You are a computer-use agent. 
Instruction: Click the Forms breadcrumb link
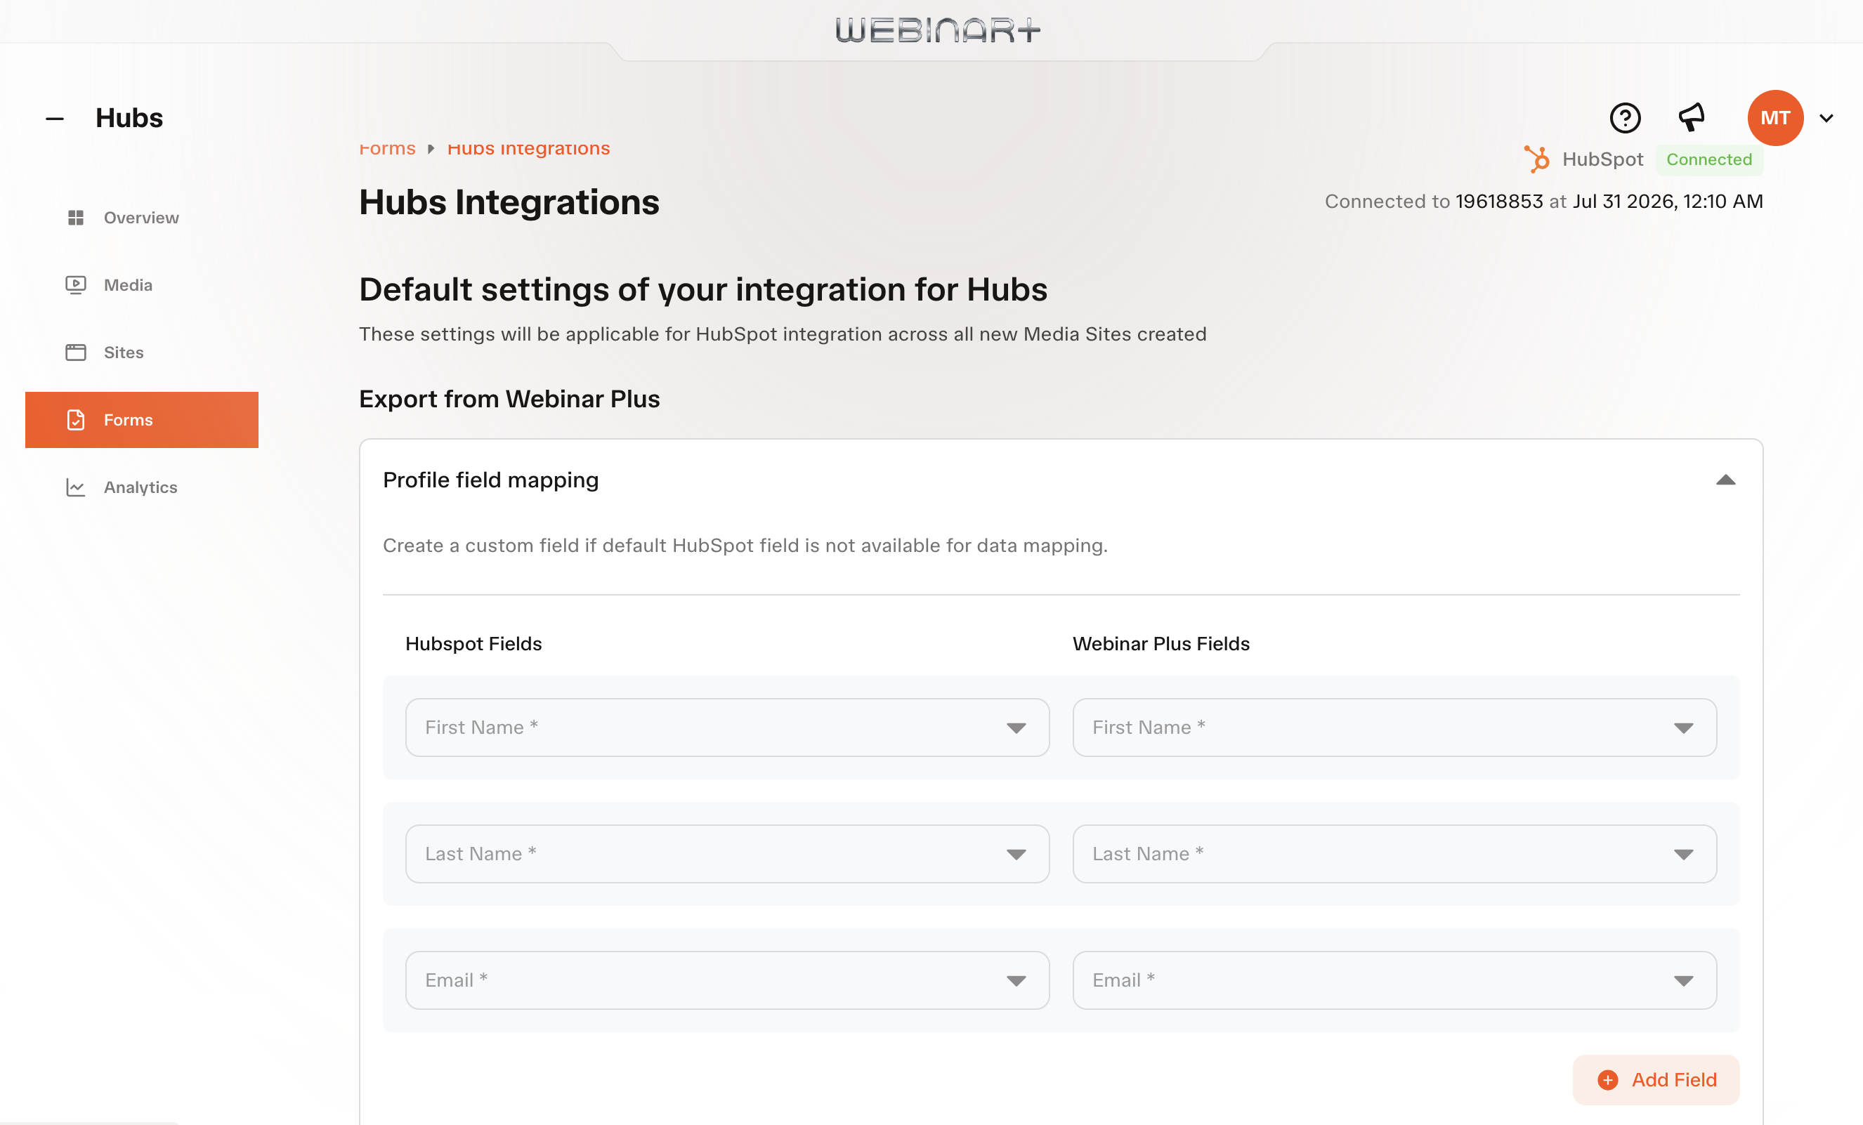387,148
